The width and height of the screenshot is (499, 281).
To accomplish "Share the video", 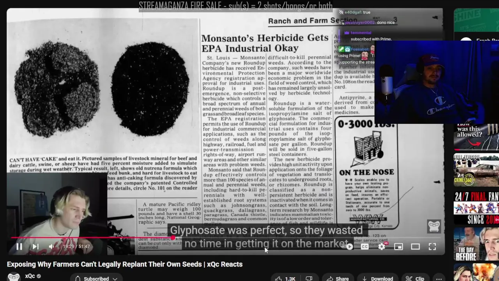I will (338, 279).
